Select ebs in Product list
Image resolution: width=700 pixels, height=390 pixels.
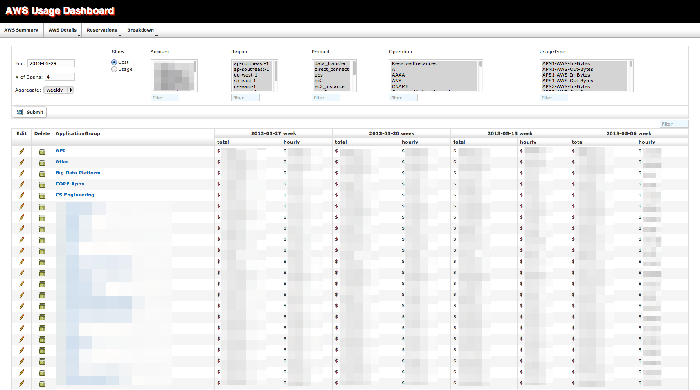coord(332,75)
